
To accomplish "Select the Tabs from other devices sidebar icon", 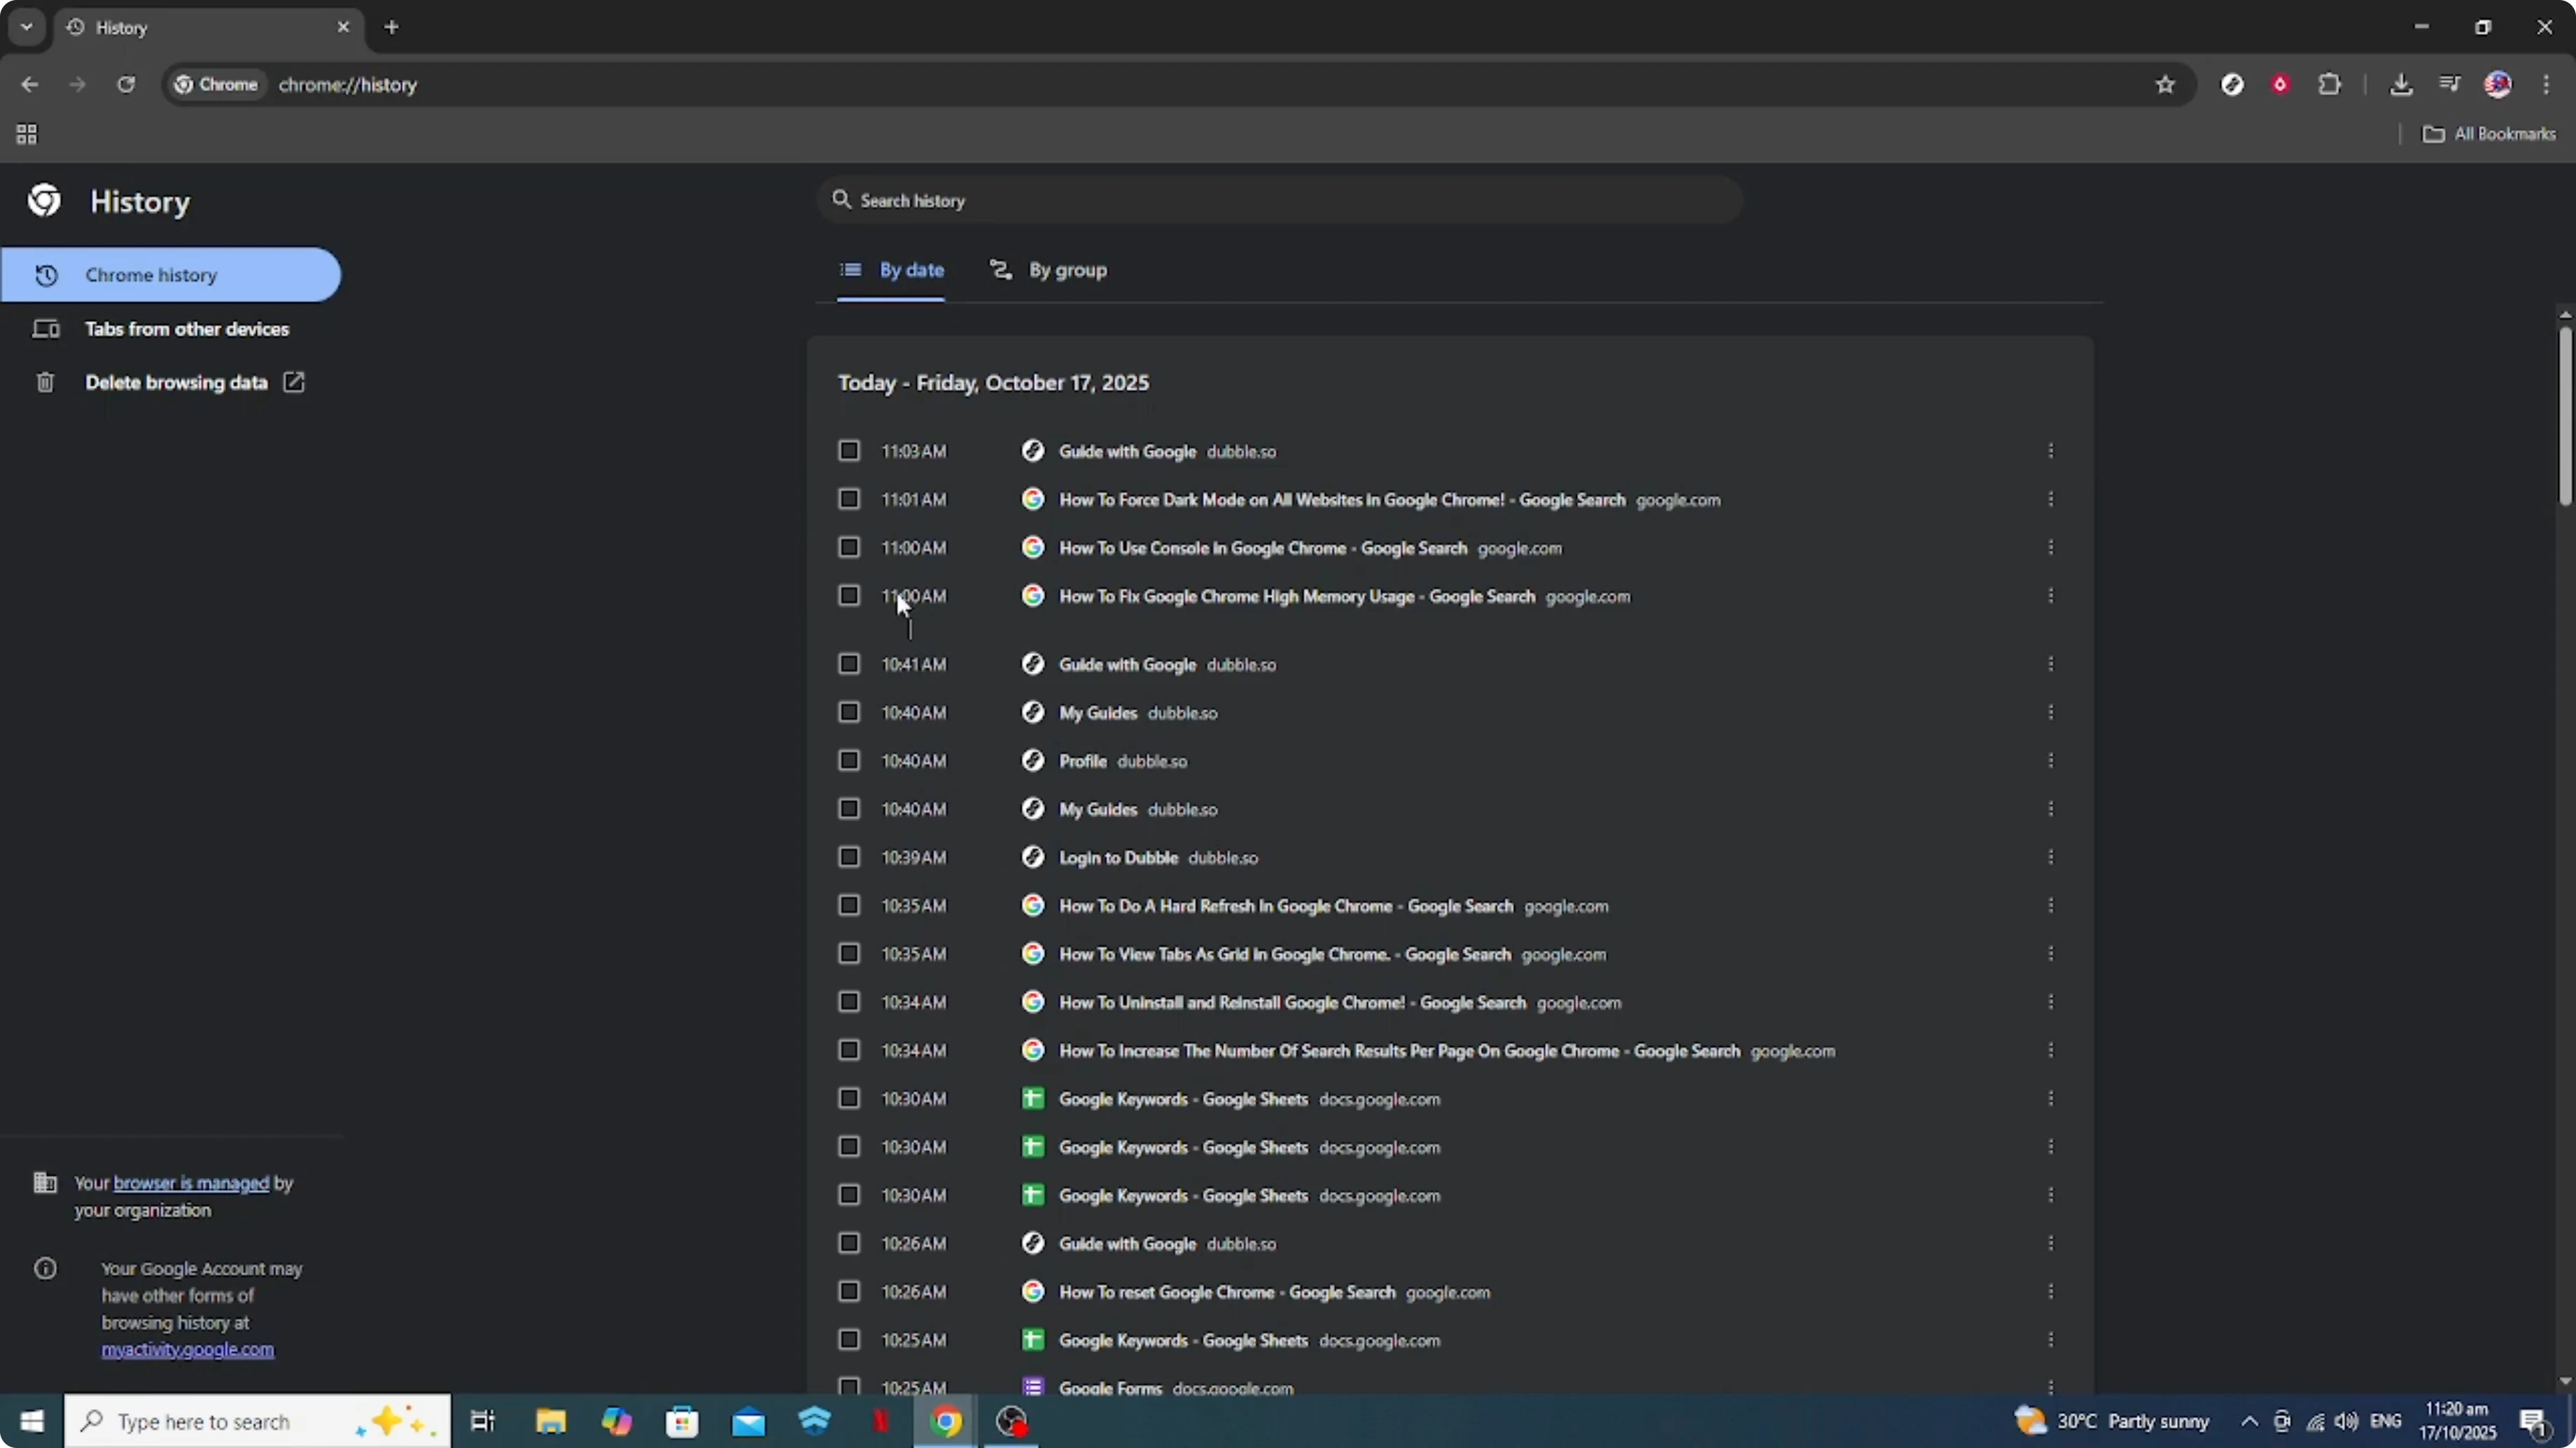I will (46, 328).
